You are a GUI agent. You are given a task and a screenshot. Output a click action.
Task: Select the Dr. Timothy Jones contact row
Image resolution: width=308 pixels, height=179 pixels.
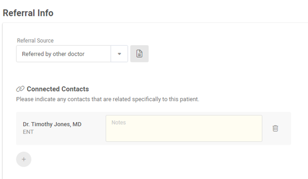pos(154,128)
